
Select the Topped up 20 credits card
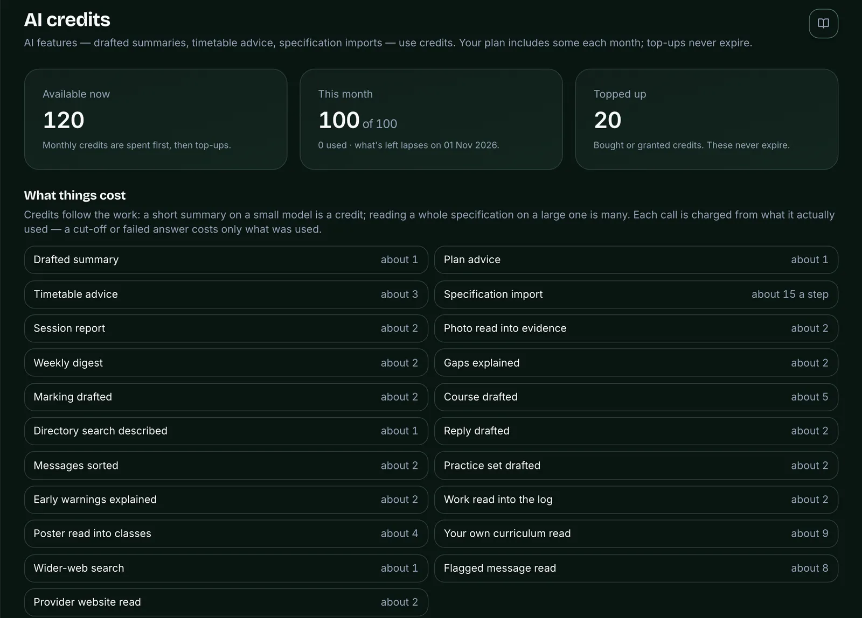(707, 120)
